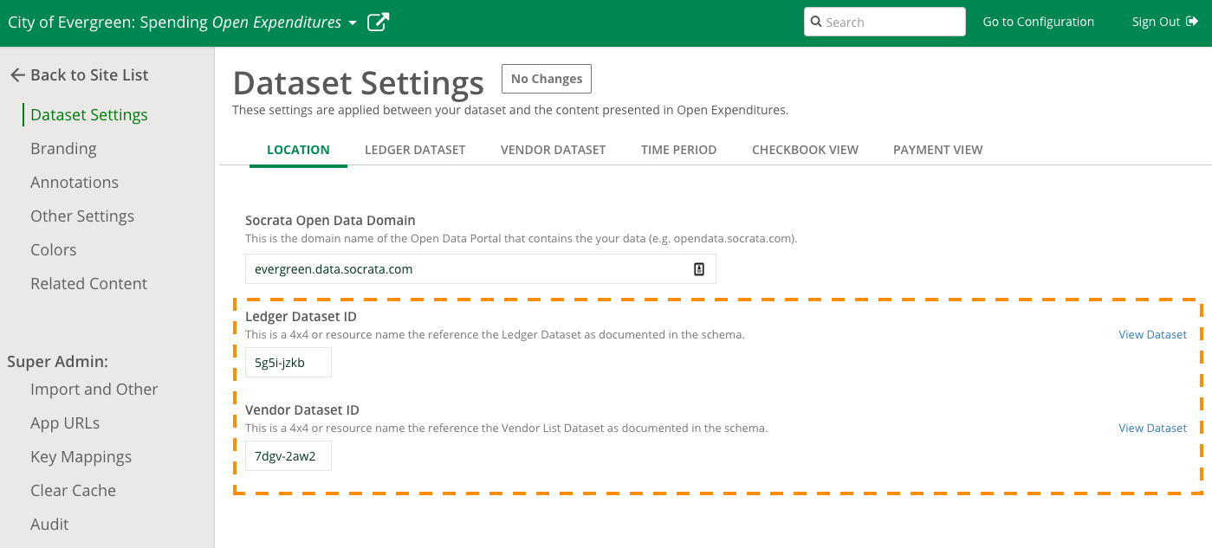Viewport: 1212px width, 548px height.
Task: Expand the site title dropdown caret
Action: [x=353, y=23]
